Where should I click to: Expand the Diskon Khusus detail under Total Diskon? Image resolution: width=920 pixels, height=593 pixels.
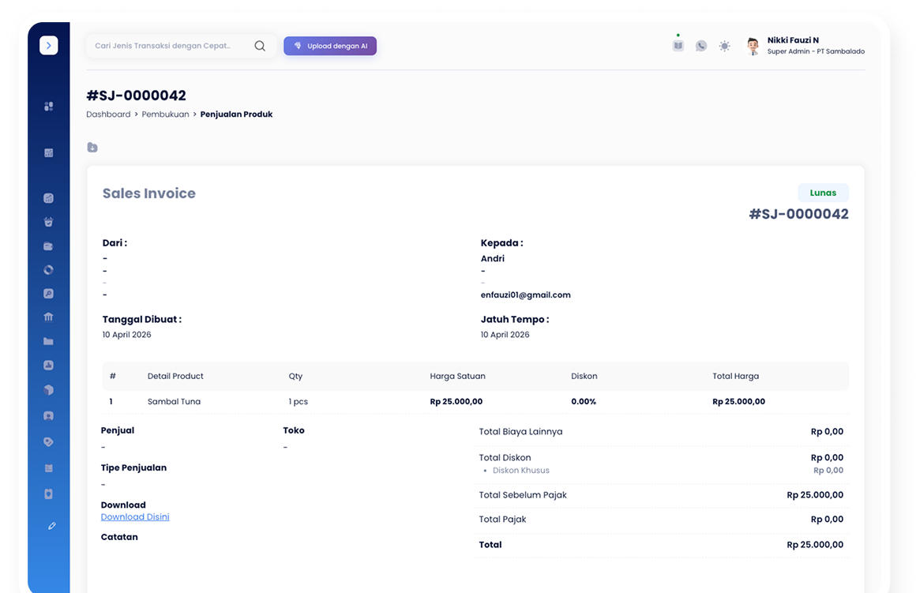pos(520,470)
